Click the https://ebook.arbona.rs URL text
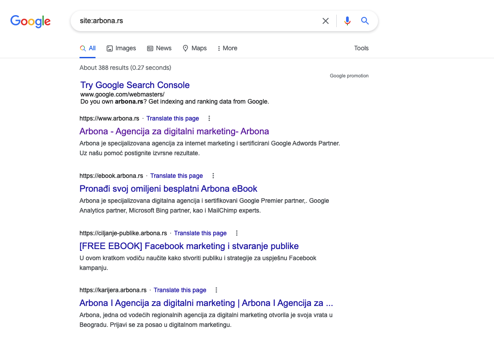The image size is (494, 338). [x=111, y=176]
